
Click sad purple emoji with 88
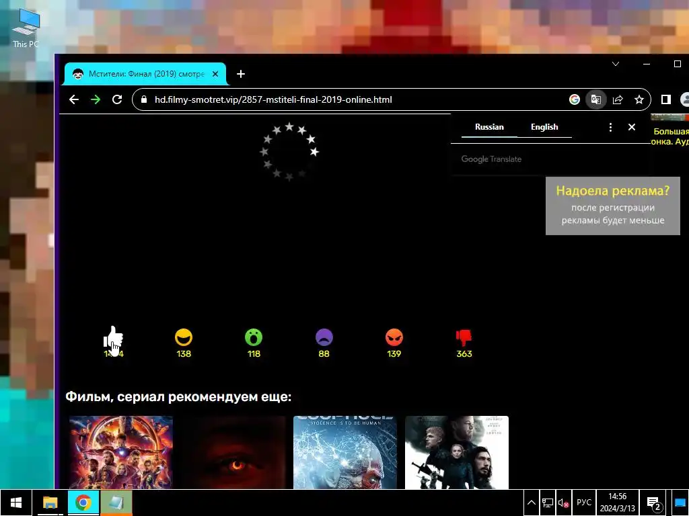click(x=324, y=337)
